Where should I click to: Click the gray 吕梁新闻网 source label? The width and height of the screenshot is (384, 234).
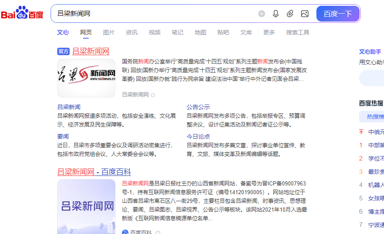pyautogui.click(x=136, y=95)
